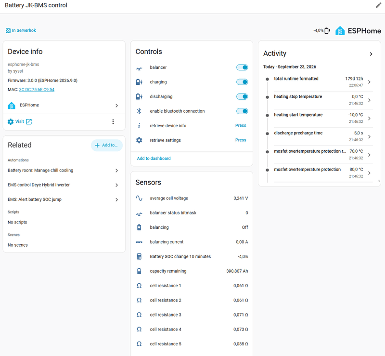Click the capacity remaining value 390,807 Ah
385x356 pixels.
237,271
